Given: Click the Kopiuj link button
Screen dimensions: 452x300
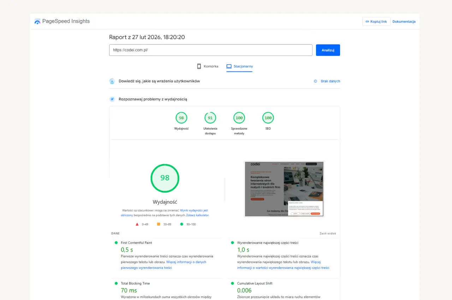Looking at the screenshot, I should point(376,22).
